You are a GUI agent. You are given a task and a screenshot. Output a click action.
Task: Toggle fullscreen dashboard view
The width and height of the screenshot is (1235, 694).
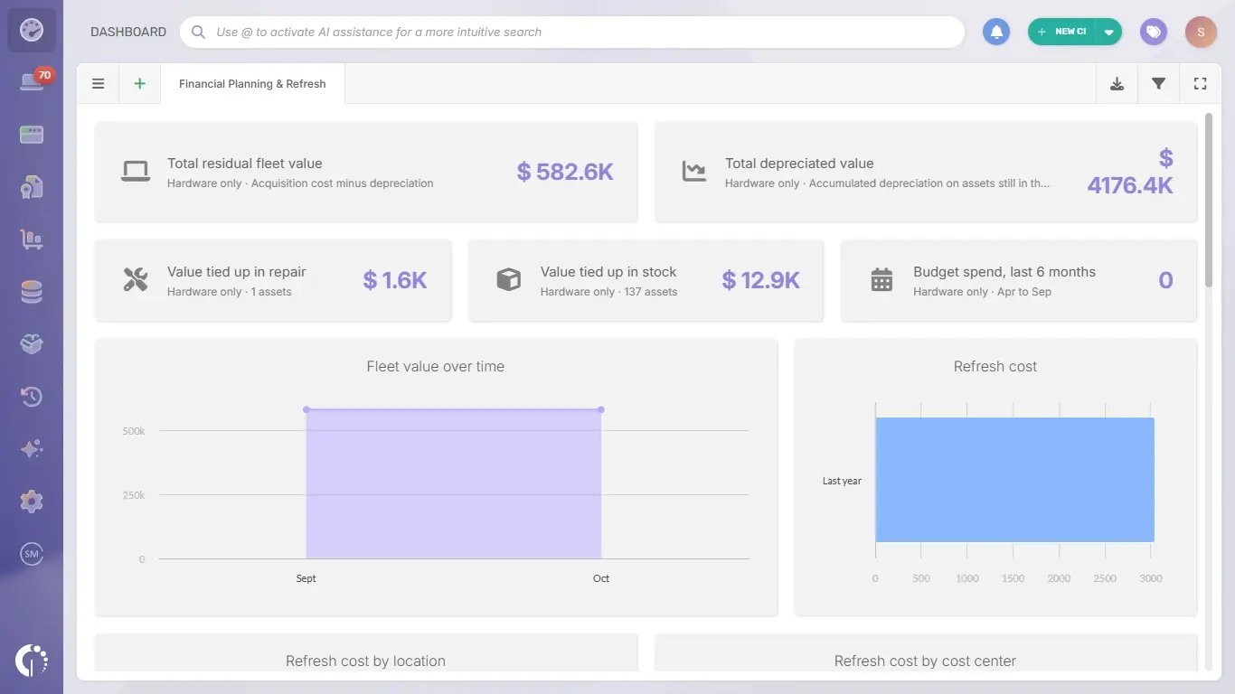click(1201, 84)
